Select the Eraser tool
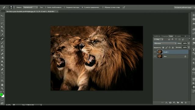195x110 pixels. [x=2, y=54]
